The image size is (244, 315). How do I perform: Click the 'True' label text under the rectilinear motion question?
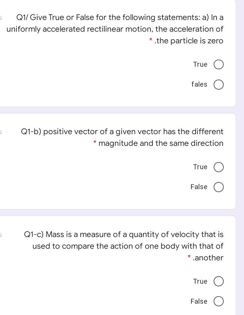click(200, 64)
